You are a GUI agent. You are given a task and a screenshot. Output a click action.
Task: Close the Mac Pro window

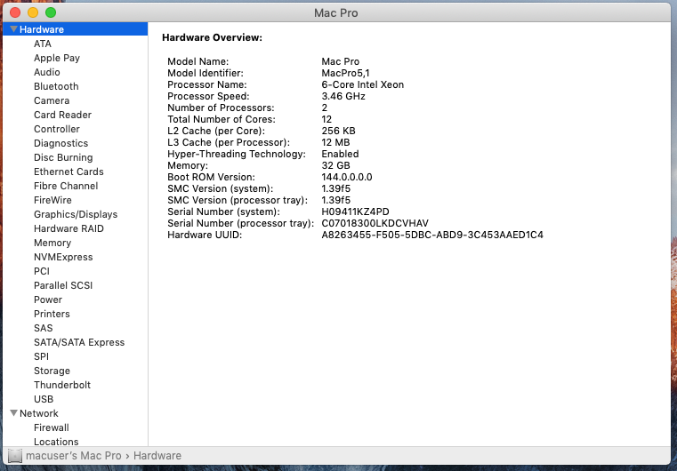coord(15,12)
